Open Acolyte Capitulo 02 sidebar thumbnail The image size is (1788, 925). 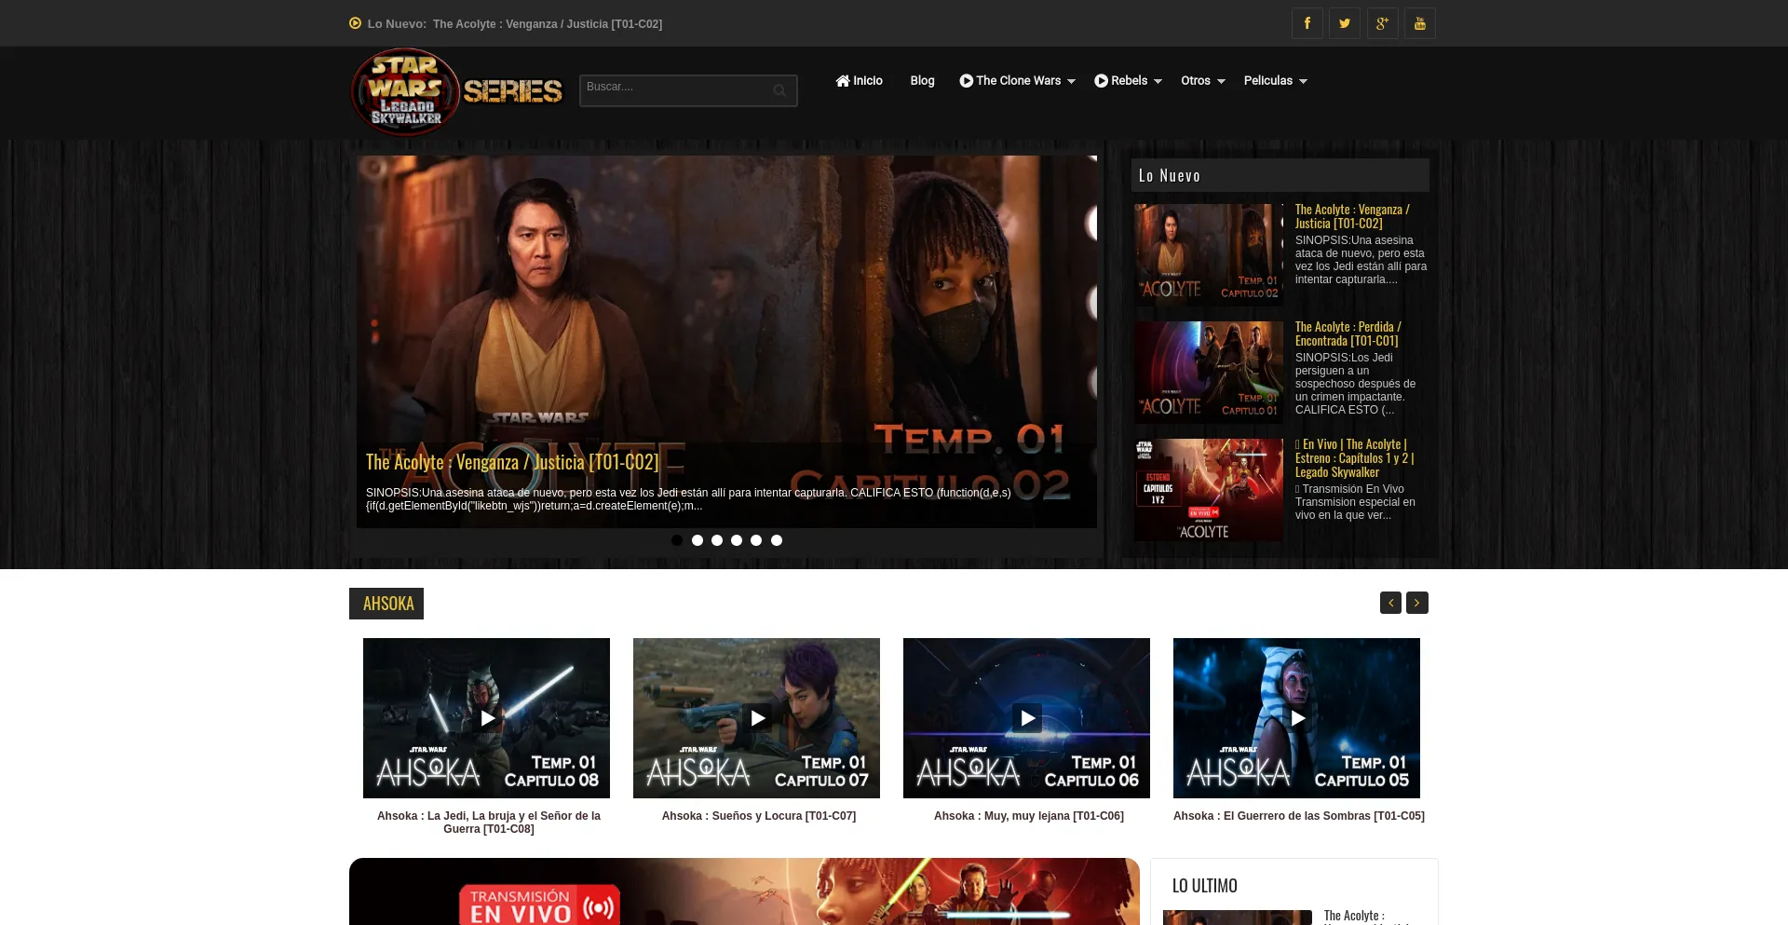click(1209, 255)
